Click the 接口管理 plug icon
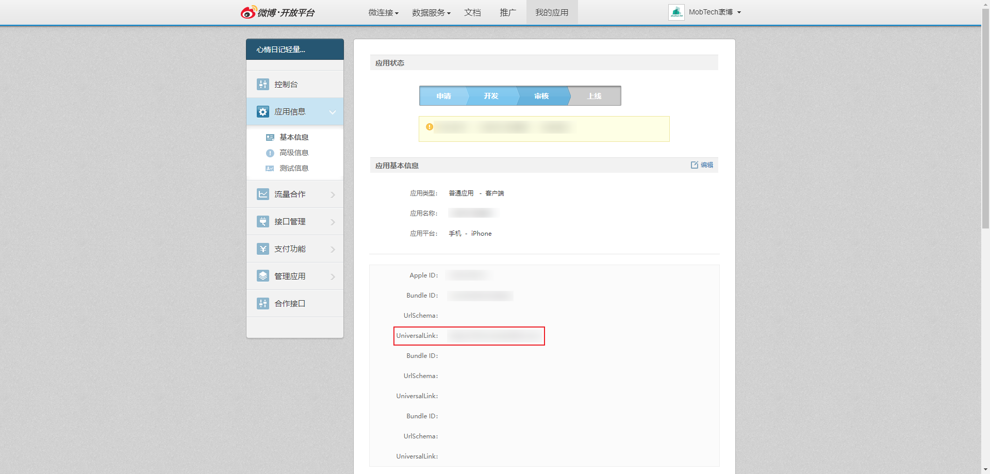This screenshot has height=474, width=990. 263,221
